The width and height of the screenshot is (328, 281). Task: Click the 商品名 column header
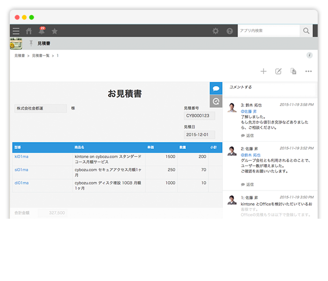79,148
